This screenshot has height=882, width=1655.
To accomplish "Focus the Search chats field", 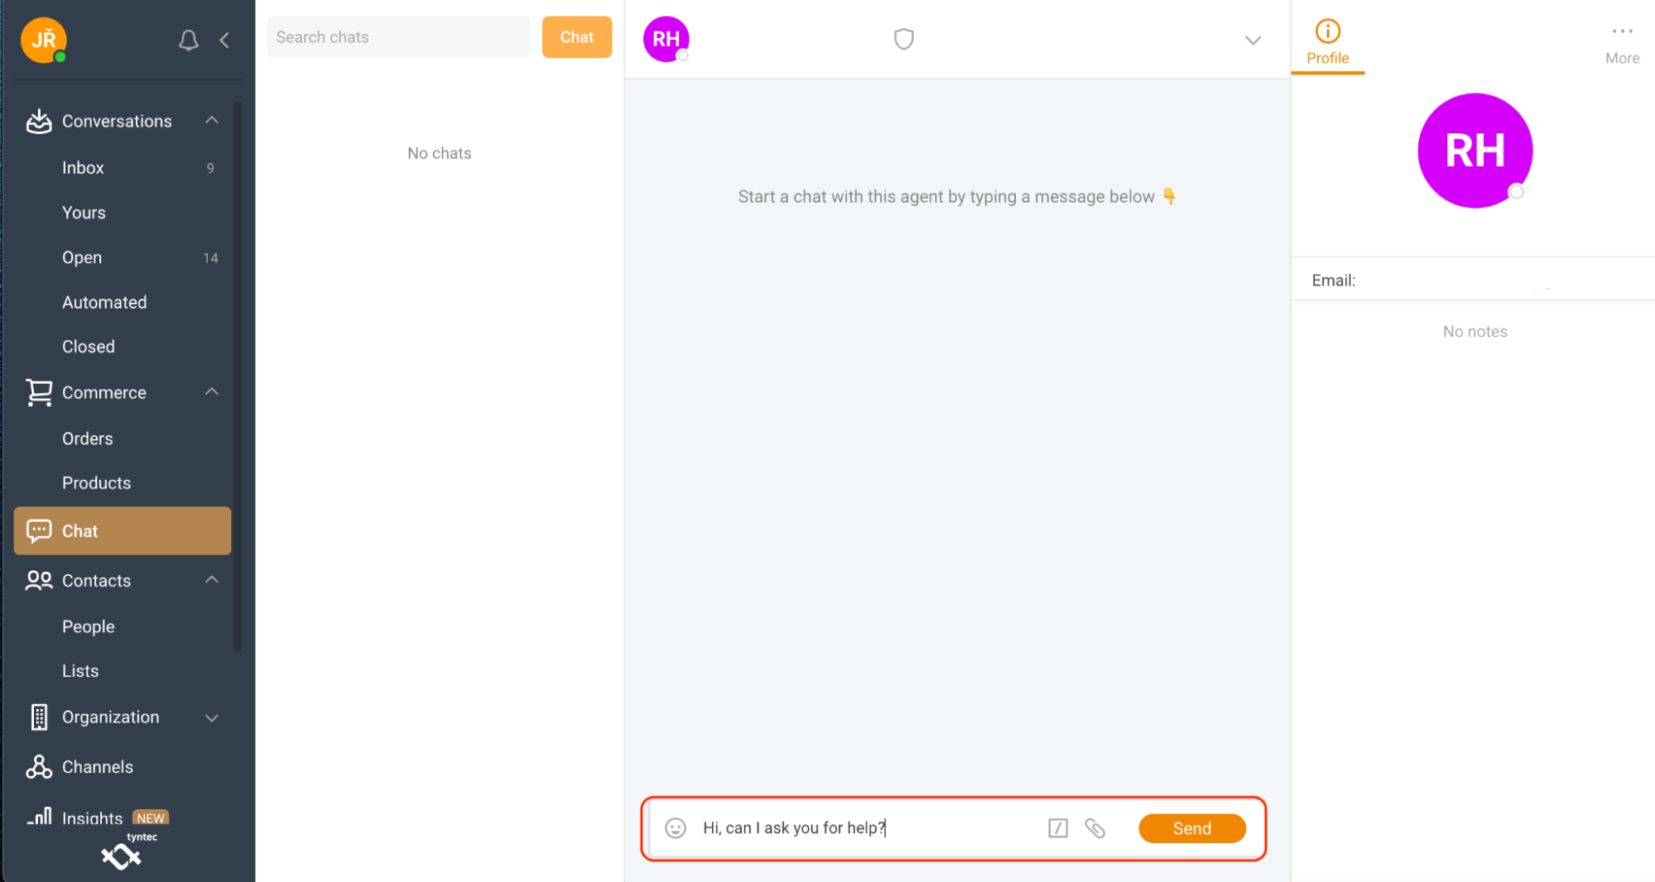I will click(x=398, y=37).
